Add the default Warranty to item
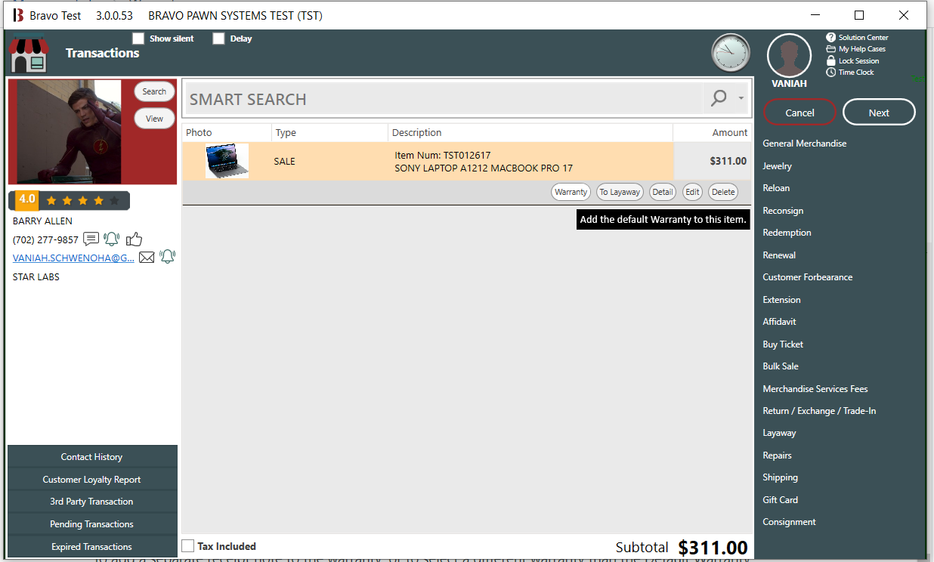The height and width of the screenshot is (562, 934). point(571,192)
